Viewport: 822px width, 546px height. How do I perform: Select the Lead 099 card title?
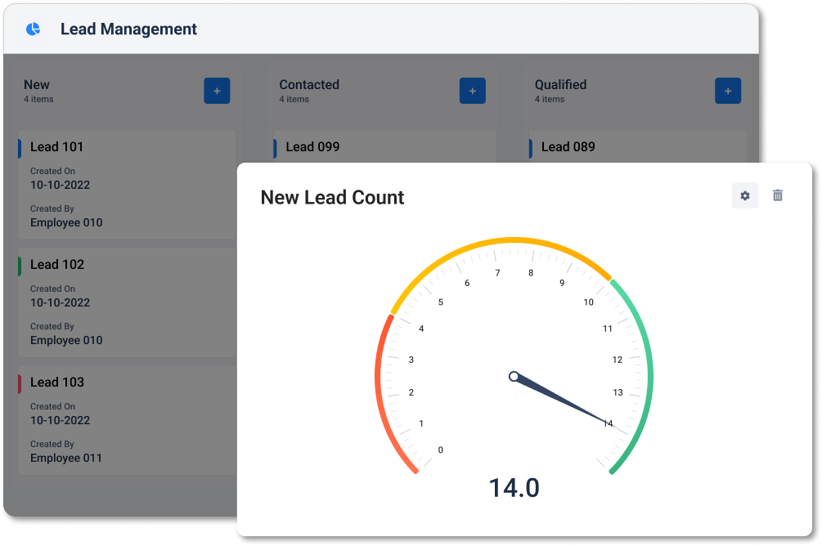[x=312, y=147]
